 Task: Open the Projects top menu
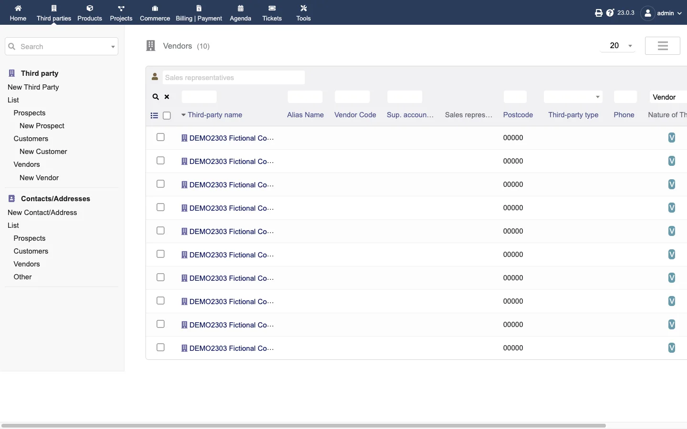tap(121, 13)
